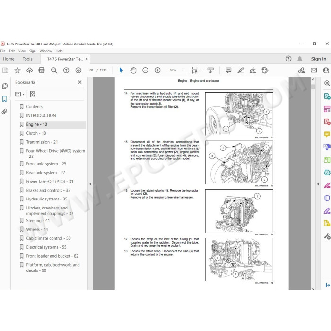
Task: Go to next page with down arrow
Action: [78, 70]
